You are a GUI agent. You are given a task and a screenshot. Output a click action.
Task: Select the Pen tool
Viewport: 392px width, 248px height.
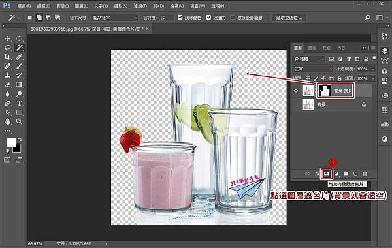(7, 103)
